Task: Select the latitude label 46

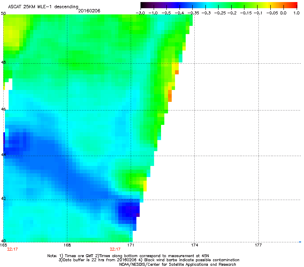Action: (3, 109)
